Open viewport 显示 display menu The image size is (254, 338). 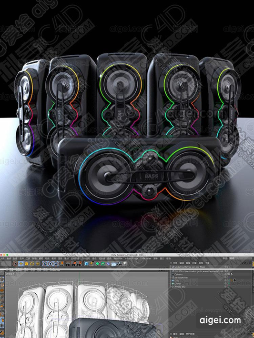coord(26,270)
